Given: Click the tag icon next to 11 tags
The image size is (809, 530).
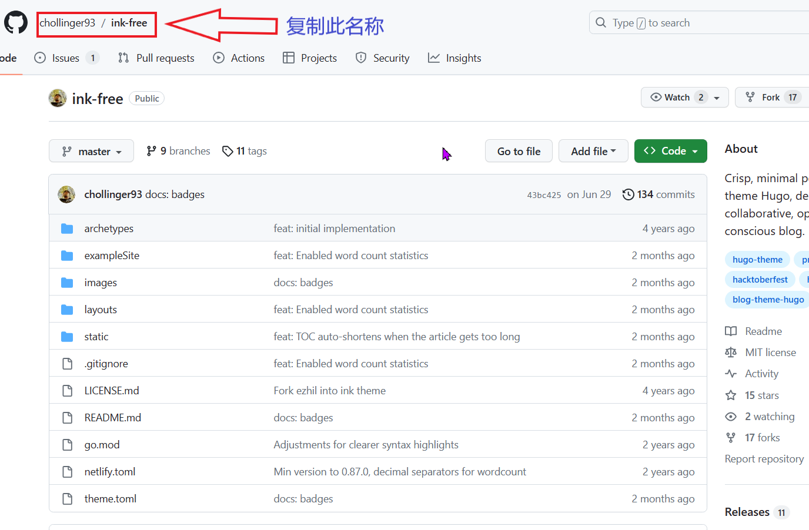Looking at the screenshot, I should [228, 152].
